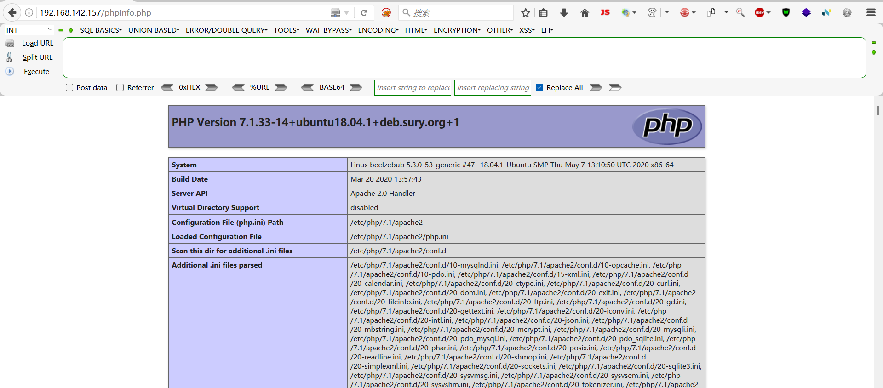Click green minus icon at textarea right edge
The height and width of the screenshot is (388, 883).
tap(874, 43)
